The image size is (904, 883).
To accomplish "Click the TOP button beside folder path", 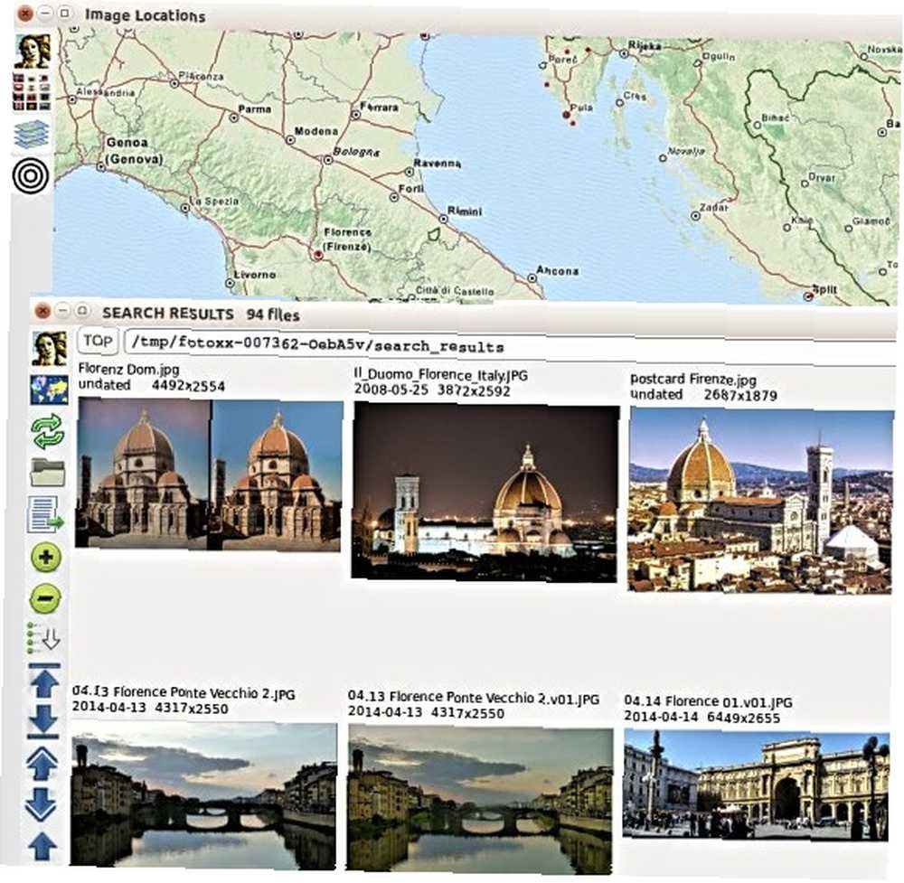I will (x=98, y=342).
